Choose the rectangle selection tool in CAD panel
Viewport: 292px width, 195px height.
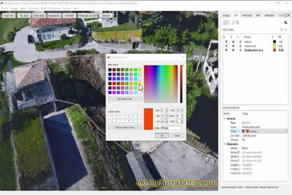pos(229,23)
